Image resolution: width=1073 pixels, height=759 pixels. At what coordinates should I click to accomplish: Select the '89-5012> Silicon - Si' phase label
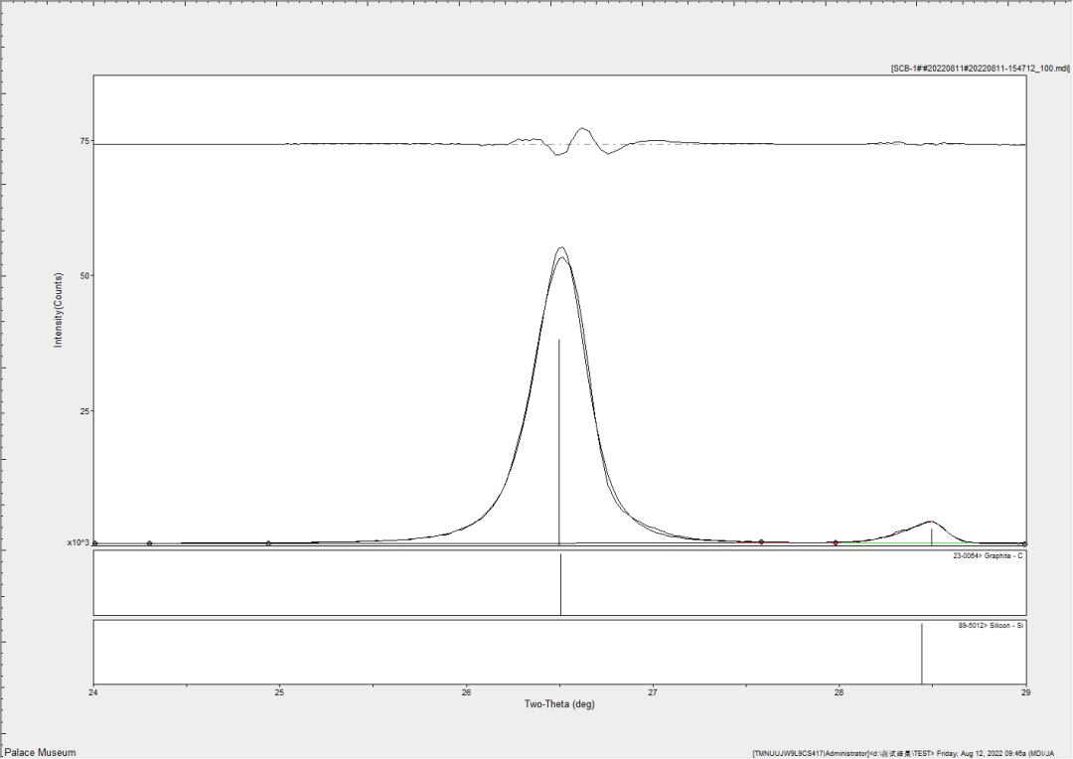pyautogui.click(x=991, y=626)
